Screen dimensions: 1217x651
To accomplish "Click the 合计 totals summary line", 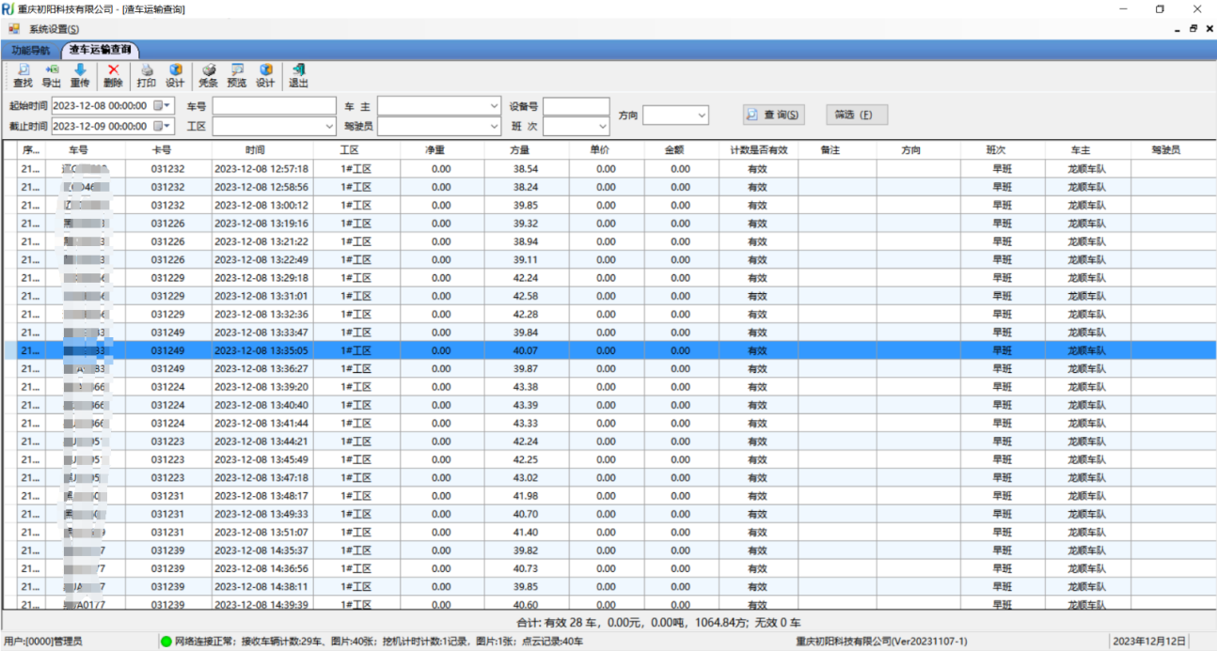I will click(659, 622).
